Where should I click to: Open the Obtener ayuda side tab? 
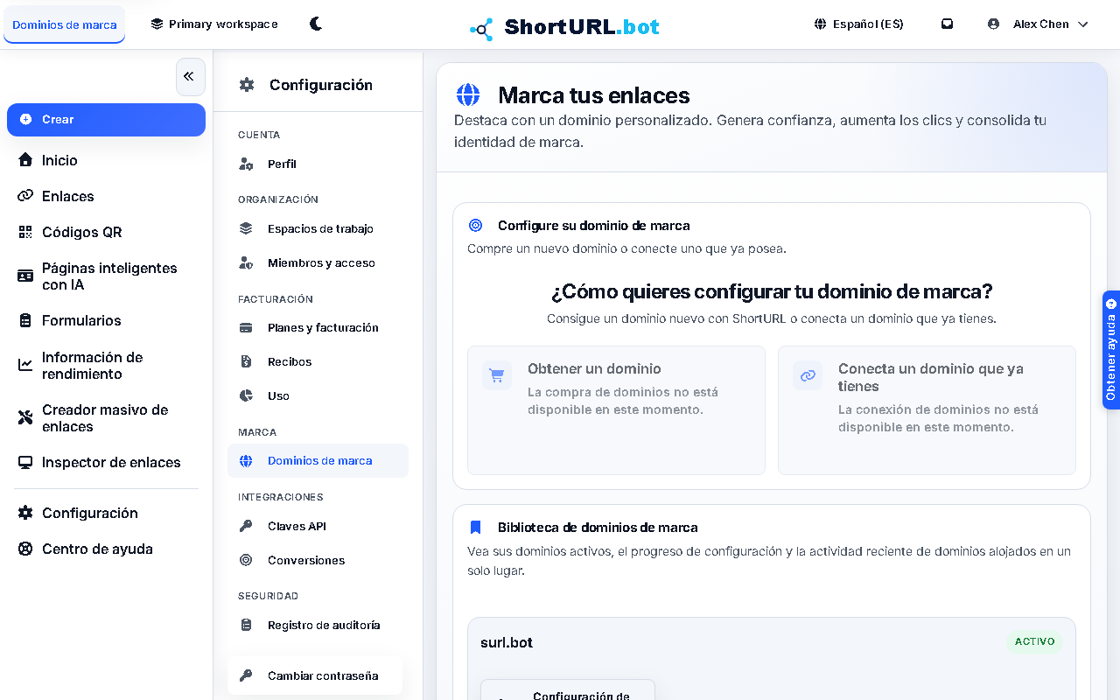1111,350
